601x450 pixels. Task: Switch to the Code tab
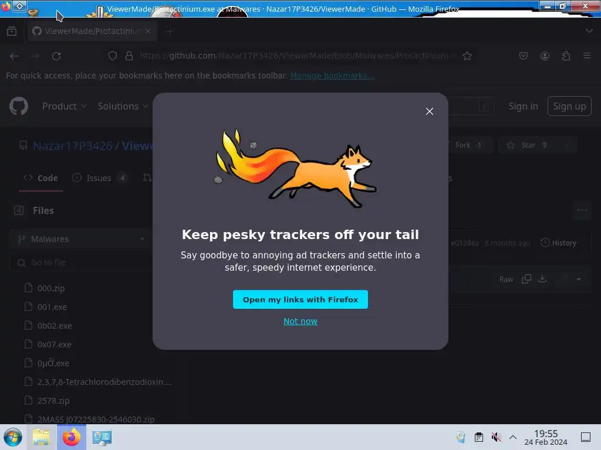40,178
